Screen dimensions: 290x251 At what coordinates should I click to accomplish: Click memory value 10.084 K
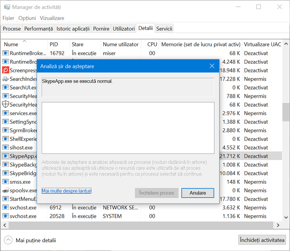click(x=230, y=173)
